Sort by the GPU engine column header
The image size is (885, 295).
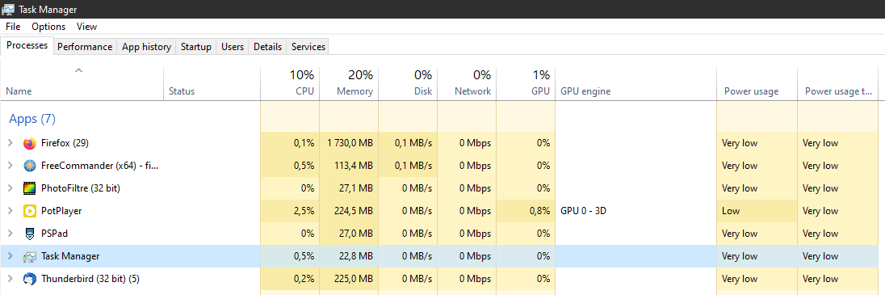tap(636, 83)
